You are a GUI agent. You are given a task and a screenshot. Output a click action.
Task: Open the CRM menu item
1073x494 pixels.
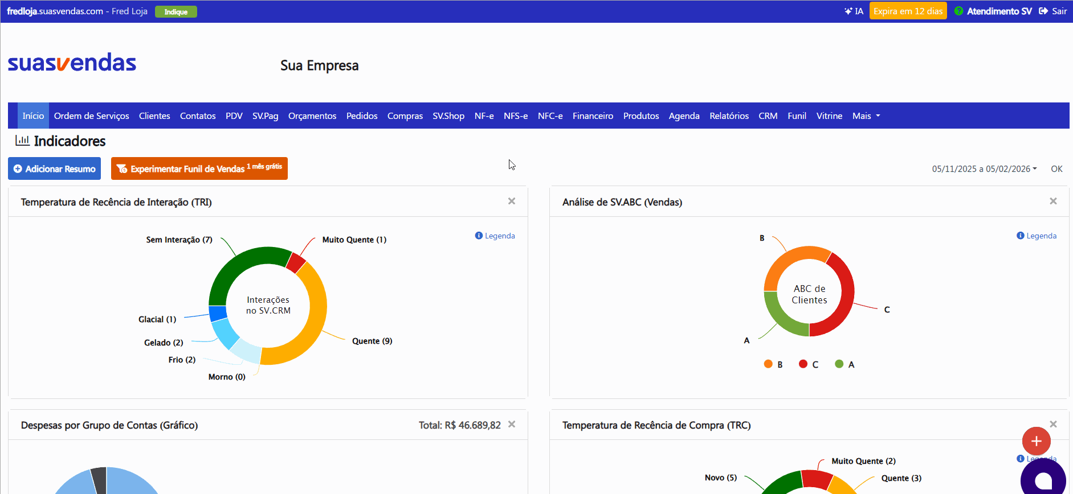pos(768,116)
